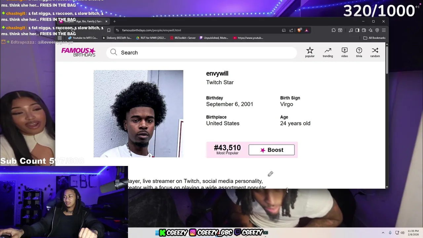Open the IRLToolkit Server bookmark
Image resolution: width=423 pixels, height=238 pixels.
tap(183, 38)
